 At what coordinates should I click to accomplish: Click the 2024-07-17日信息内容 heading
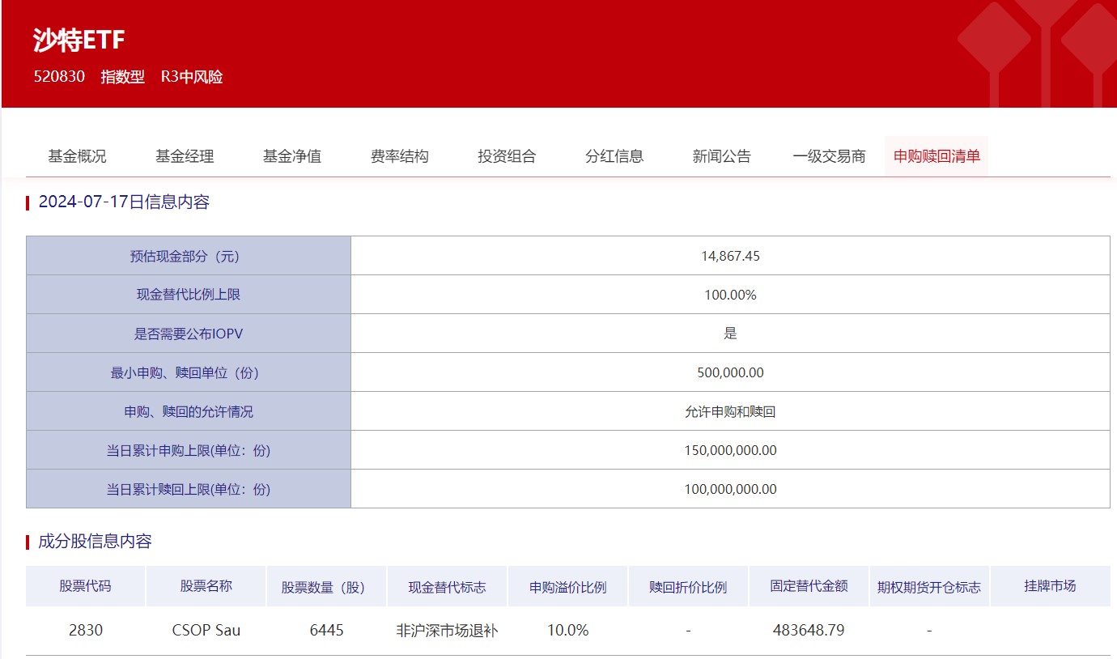pos(124,202)
